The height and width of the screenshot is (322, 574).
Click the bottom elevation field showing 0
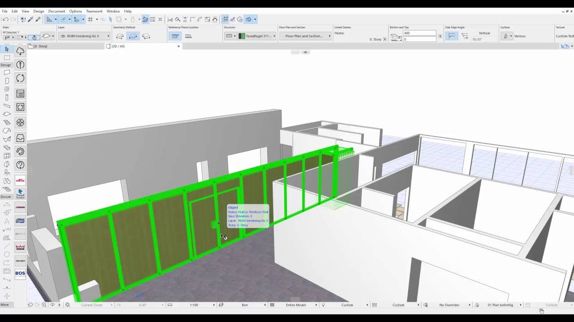point(419,39)
